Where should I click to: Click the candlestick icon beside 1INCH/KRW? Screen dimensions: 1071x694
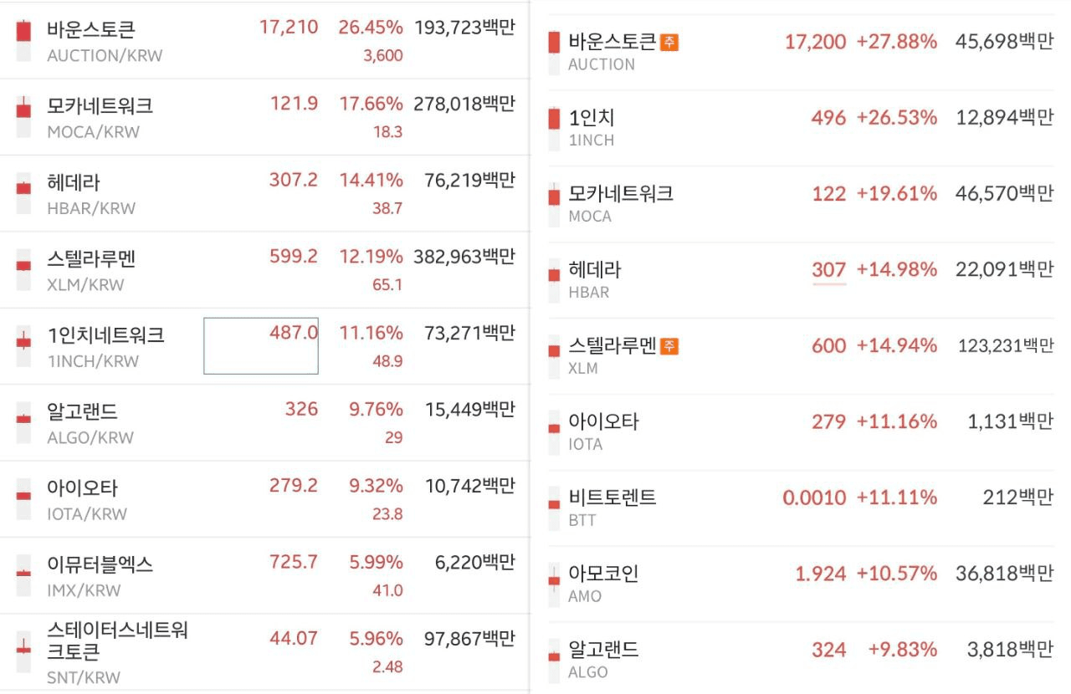tap(23, 347)
